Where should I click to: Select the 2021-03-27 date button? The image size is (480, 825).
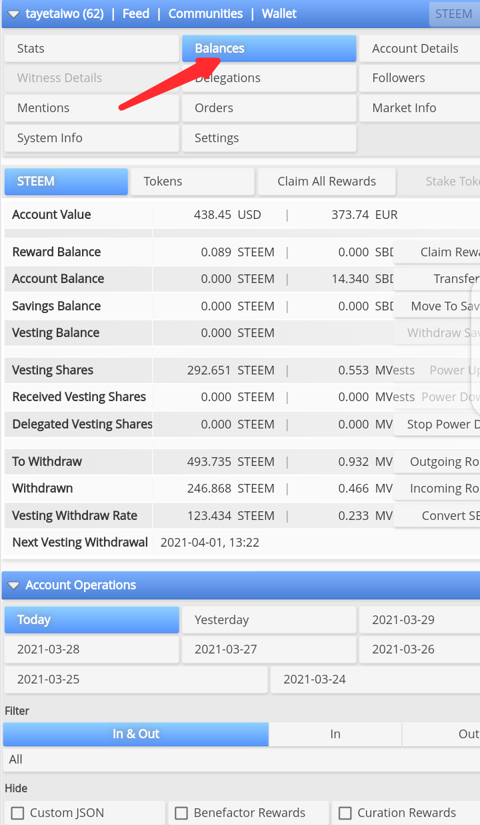pyautogui.click(x=269, y=649)
